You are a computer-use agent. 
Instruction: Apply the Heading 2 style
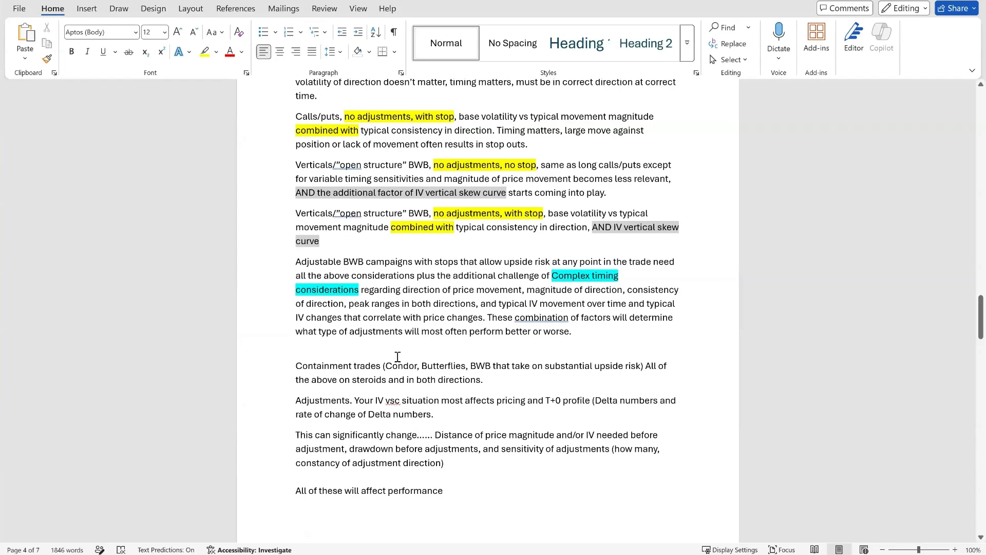pos(646,43)
